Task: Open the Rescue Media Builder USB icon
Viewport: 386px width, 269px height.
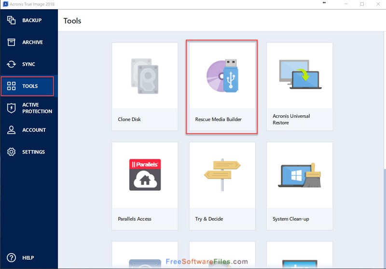Action: pyautogui.click(x=222, y=76)
